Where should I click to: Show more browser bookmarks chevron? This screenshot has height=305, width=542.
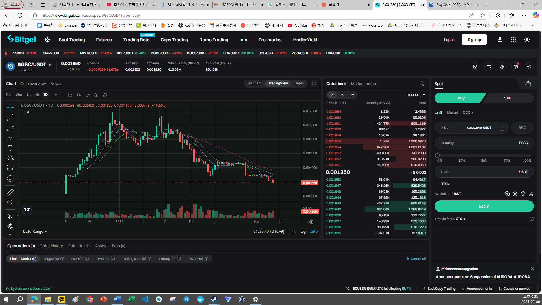pyautogui.click(x=532, y=25)
